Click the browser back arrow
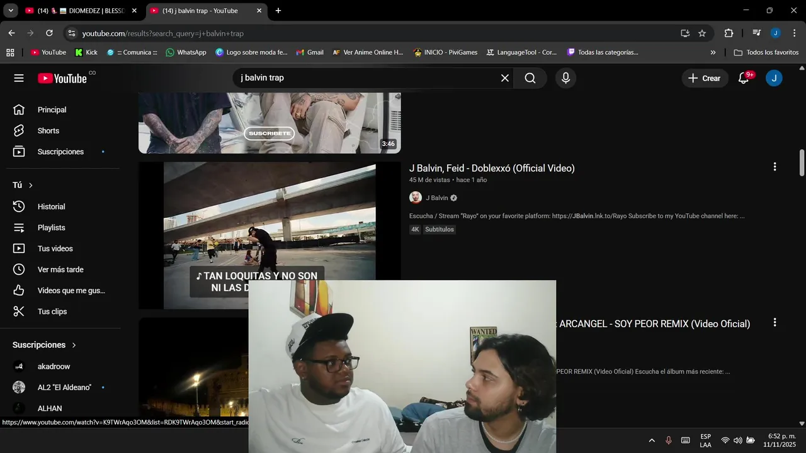806x453 pixels. pyautogui.click(x=11, y=33)
